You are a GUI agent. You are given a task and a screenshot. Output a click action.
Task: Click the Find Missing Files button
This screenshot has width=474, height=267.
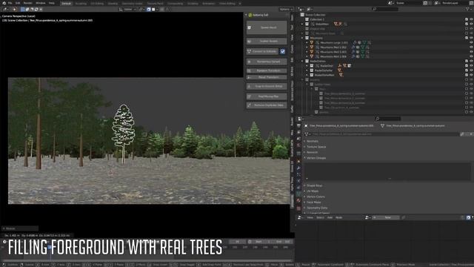(267, 96)
